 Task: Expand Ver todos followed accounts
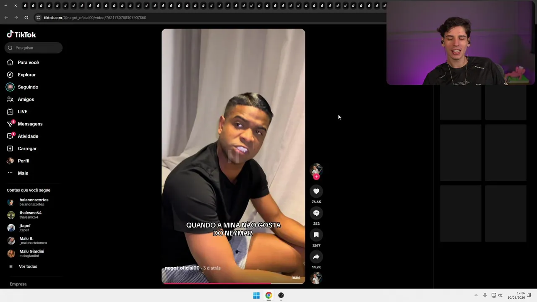click(x=23, y=266)
